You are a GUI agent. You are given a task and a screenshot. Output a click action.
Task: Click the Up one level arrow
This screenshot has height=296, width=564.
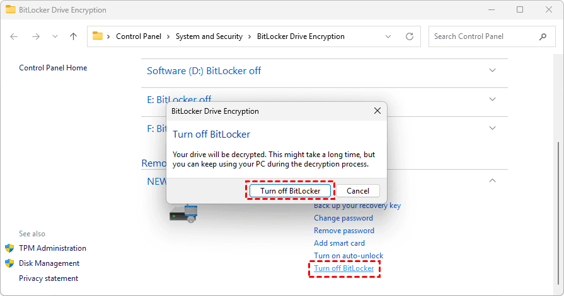(73, 36)
